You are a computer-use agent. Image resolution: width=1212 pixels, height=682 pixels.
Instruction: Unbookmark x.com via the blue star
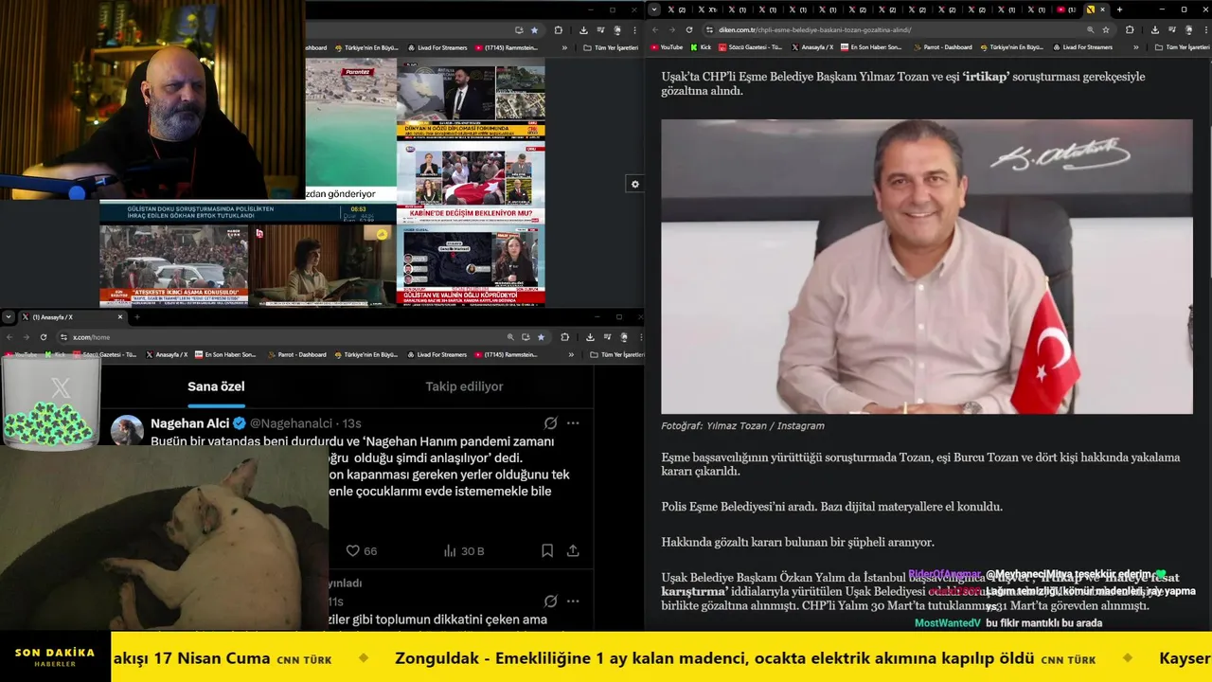click(541, 337)
